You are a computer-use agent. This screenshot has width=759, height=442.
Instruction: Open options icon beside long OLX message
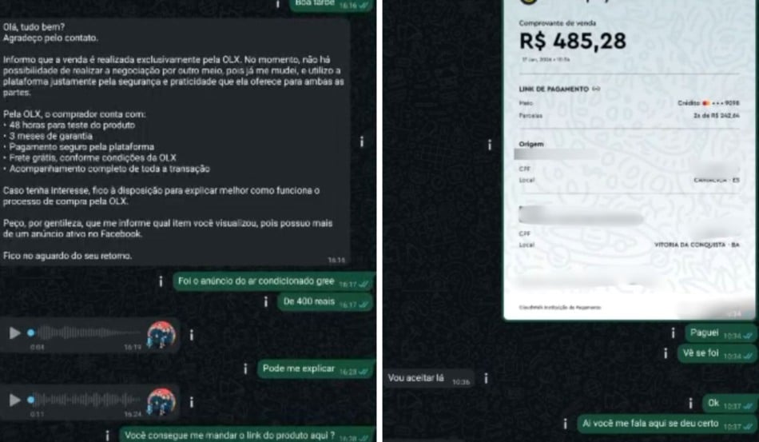point(362,141)
